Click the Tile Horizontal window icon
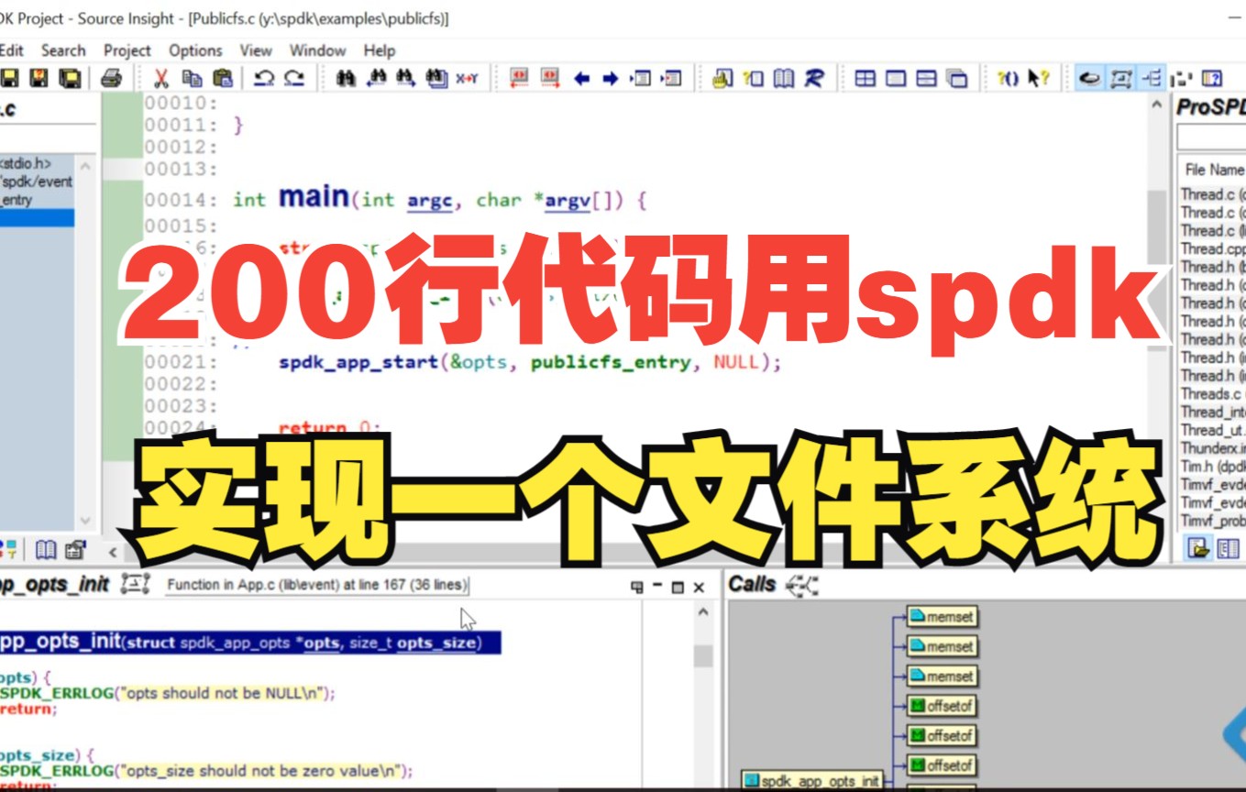Screen dimensions: 1246x792 (926, 79)
